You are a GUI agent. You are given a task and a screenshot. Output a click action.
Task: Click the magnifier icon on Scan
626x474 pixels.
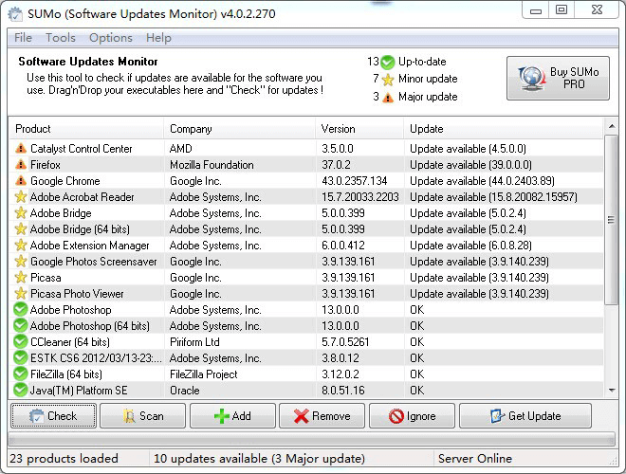pos(129,416)
